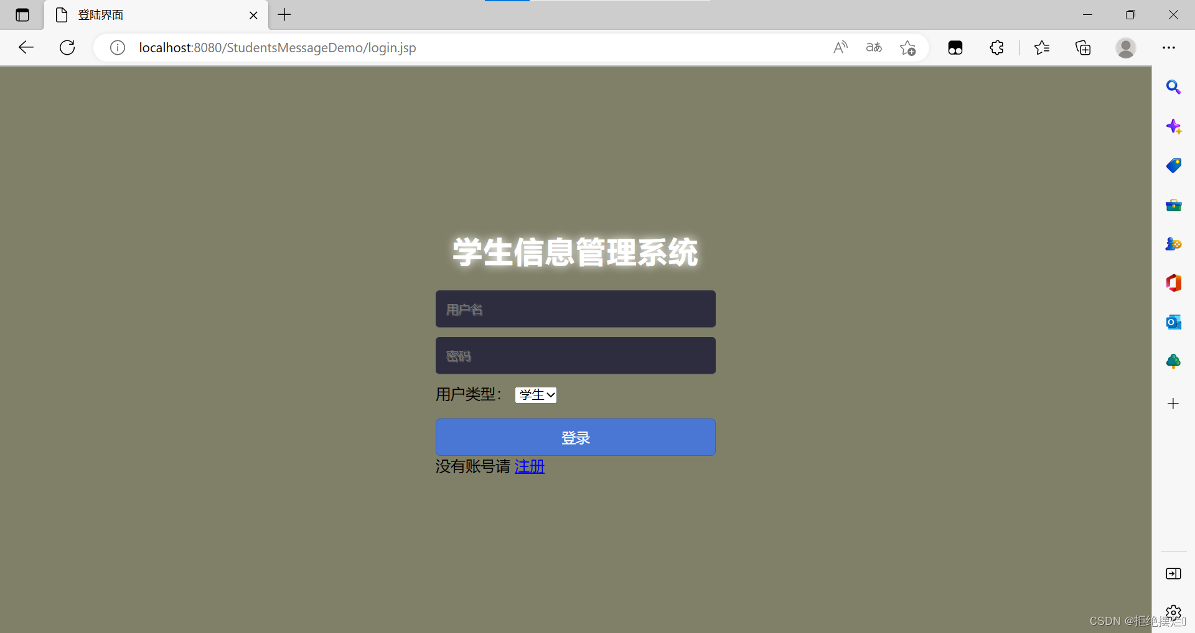1195x633 pixels.
Task: Close the browser window
Action: pos(1173,15)
